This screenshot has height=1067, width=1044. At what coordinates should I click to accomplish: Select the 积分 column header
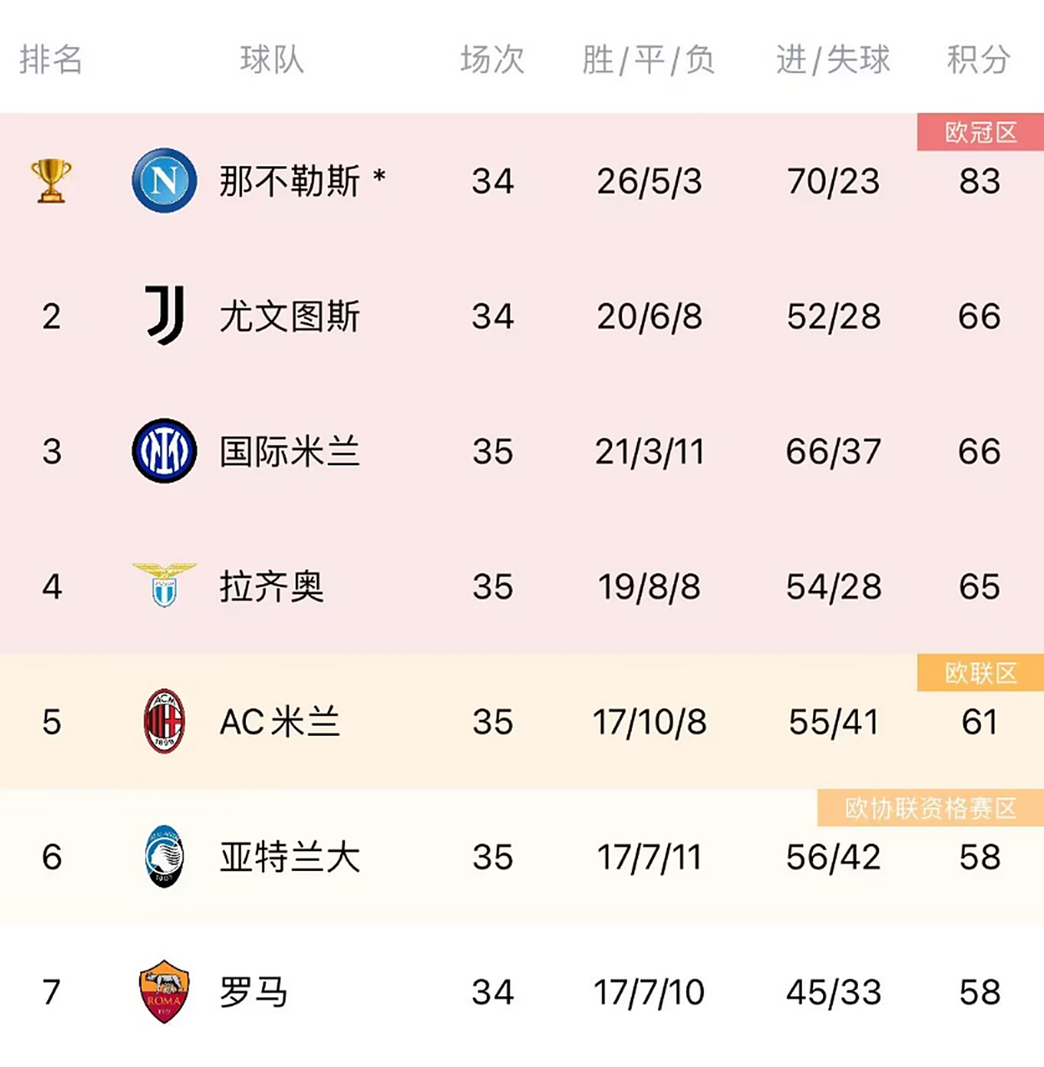click(x=979, y=60)
